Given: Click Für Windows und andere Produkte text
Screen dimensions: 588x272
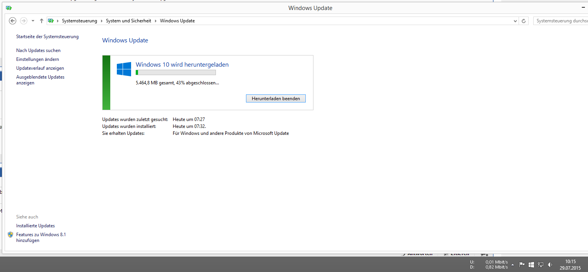Looking at the screenshot, I should 231,133.
